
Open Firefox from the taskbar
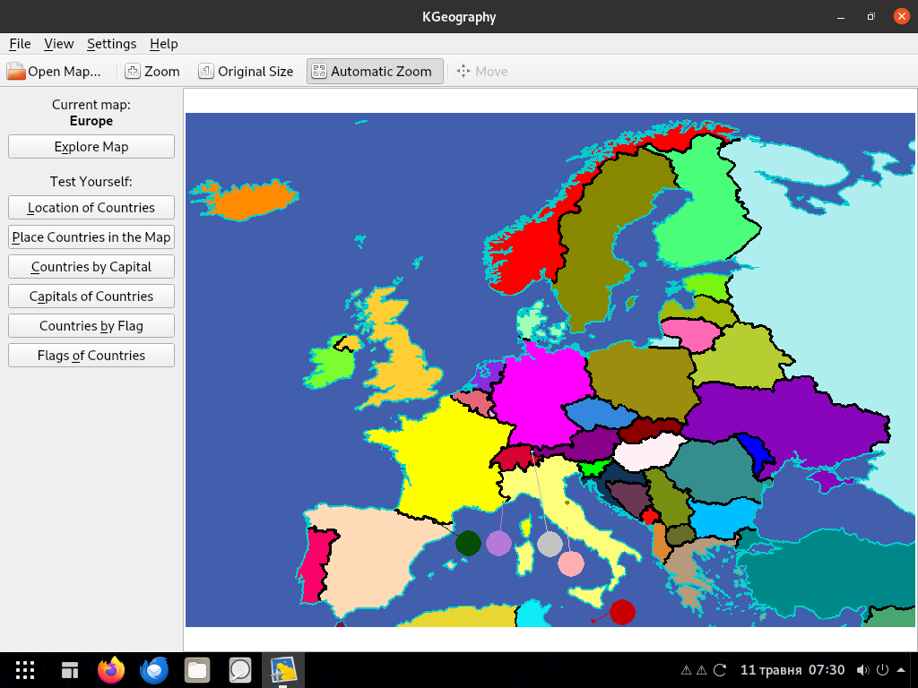[111, 670]
